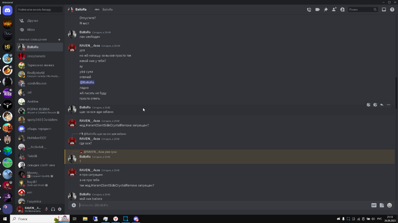Open the HS server icon

[7, 47]
